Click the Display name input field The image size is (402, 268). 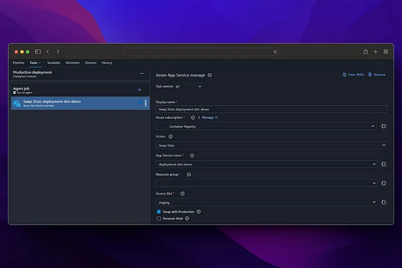271,109
